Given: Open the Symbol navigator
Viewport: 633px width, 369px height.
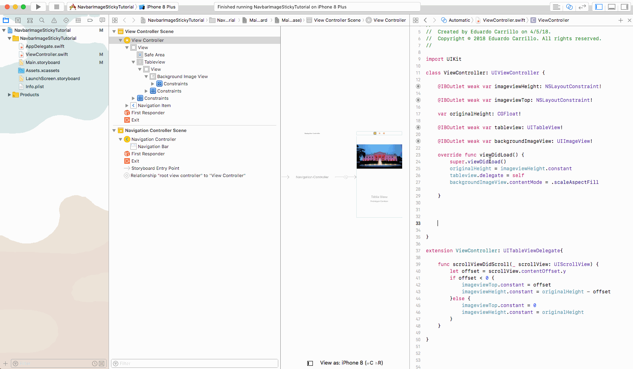Looking at the screenshot, I should (30, 20).
